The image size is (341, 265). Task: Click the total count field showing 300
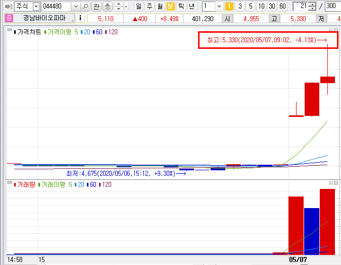[x=333, y=6]
